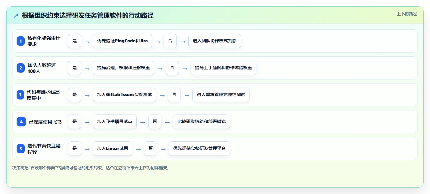The width and height of the screenshot is (430, 194).
Task: Click 否 in the 迭代节奏快且流程轻 row
Action: click(150, 149)
